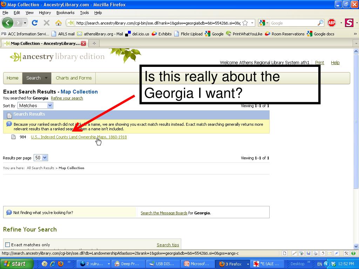Open Search the Message Boards link
The height and width of the screenshot is (269, 359).
164,213
